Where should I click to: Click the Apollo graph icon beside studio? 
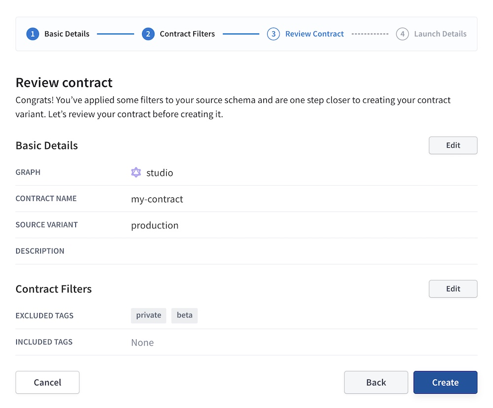(x=136, y=172)
